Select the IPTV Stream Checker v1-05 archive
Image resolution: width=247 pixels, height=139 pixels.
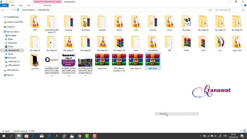coord(119,63)
